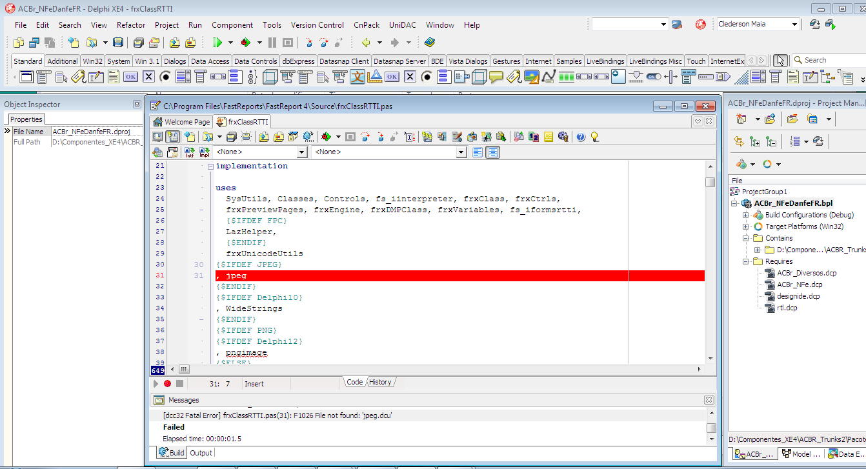Click the red breakpoint circle in status bar
The image size is (866, 469).
pyautogui.click(x=167, y=383)
